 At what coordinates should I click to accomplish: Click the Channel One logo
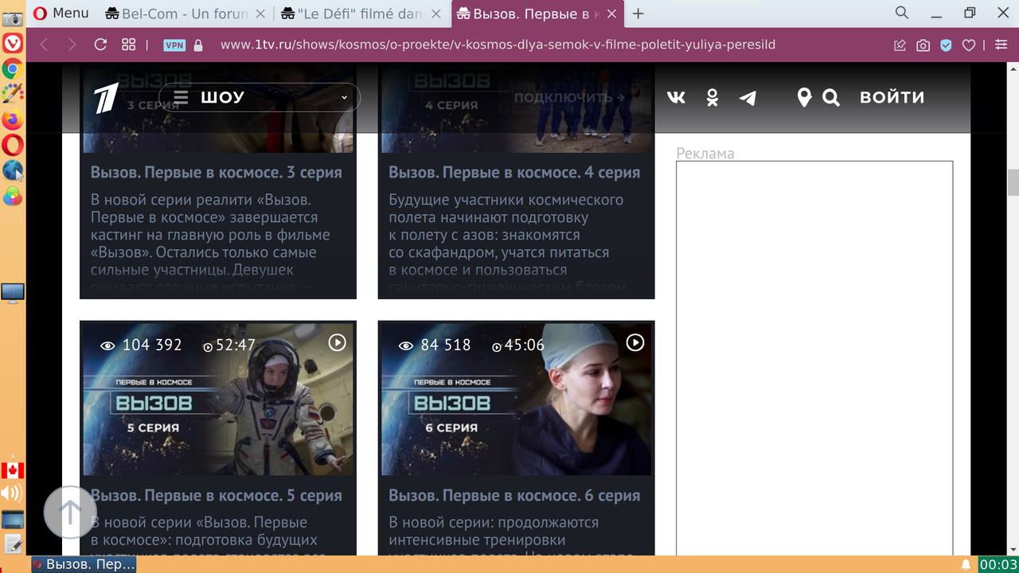click(107, 96)
